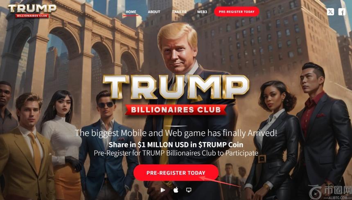352x200 pixels.
Task: Click the large gold TRUMP title logo
Action: click(176, 87)
